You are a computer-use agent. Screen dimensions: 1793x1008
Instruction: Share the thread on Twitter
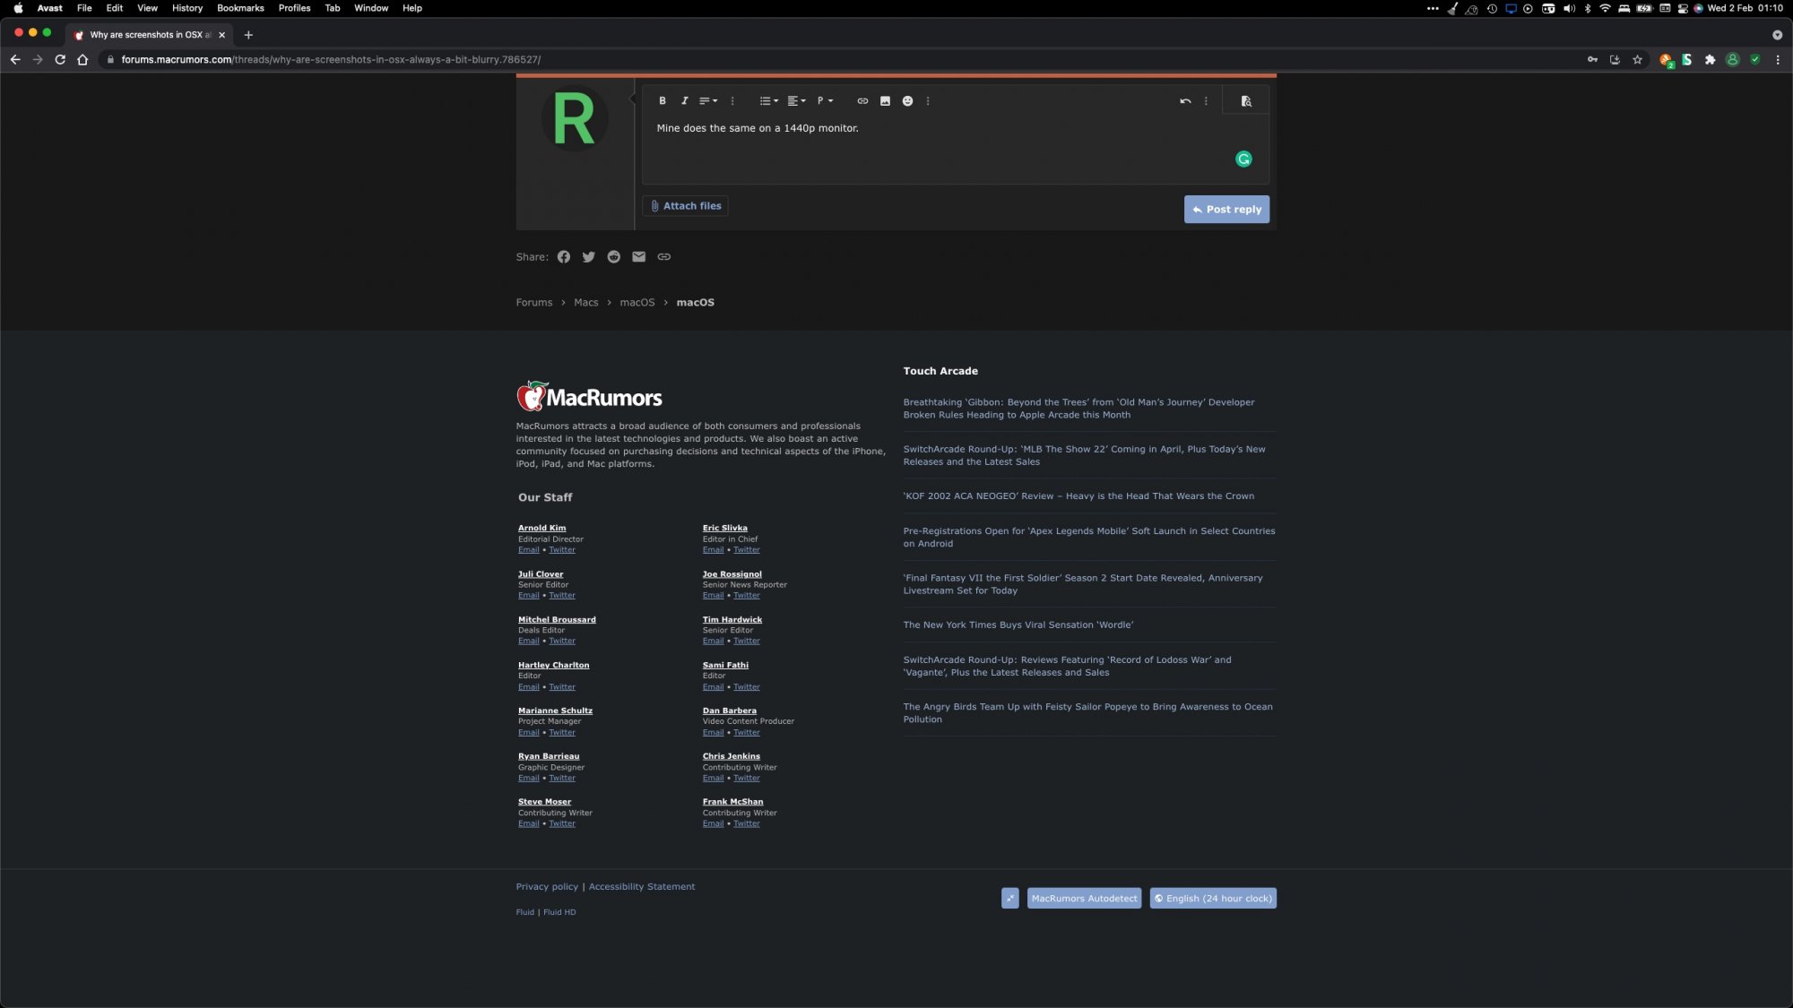[x=588, y=257]
